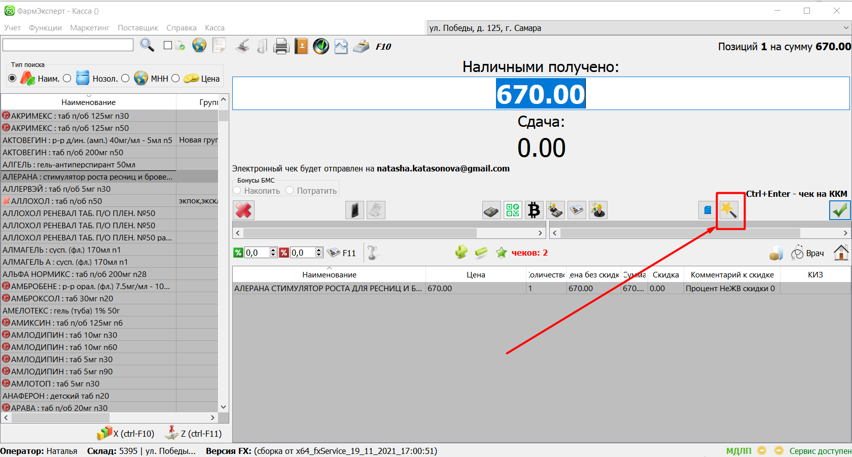
Task: Increase the first percent discount spinner
Action: pyautogui.click(x=273, y=250)
